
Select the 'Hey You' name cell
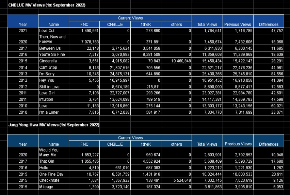click(53, 80)
